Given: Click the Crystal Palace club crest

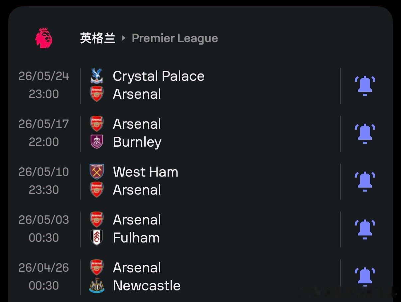Looking at the screenshot, I should coord(97,76).
